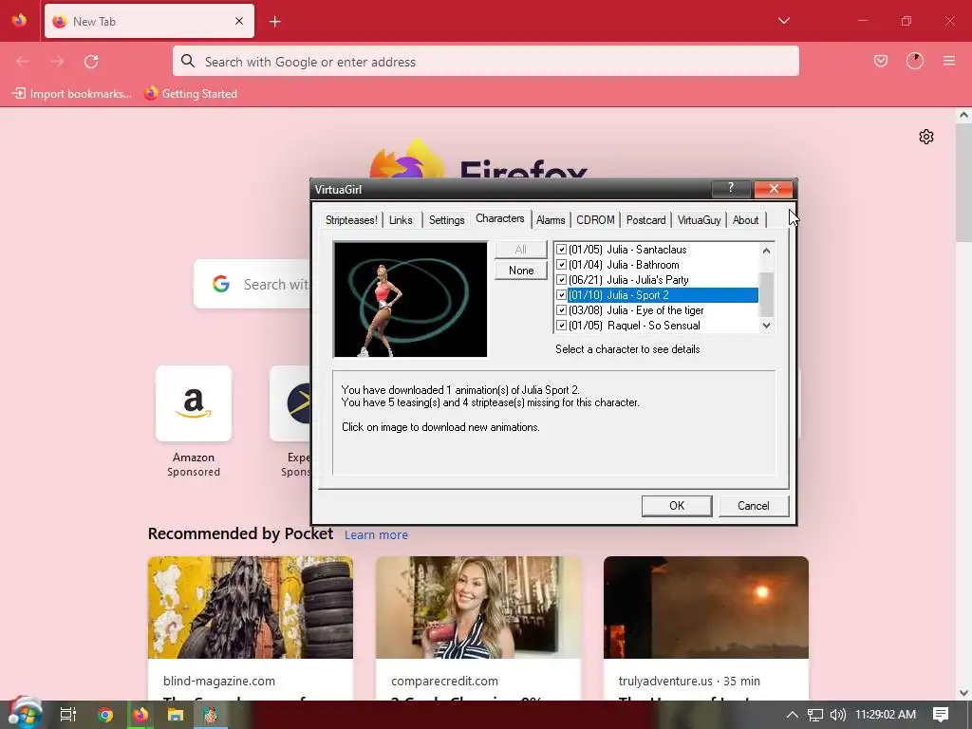The image size is (972, 729).
Task: Open the Firefox View icon
Action: point(19,21)
